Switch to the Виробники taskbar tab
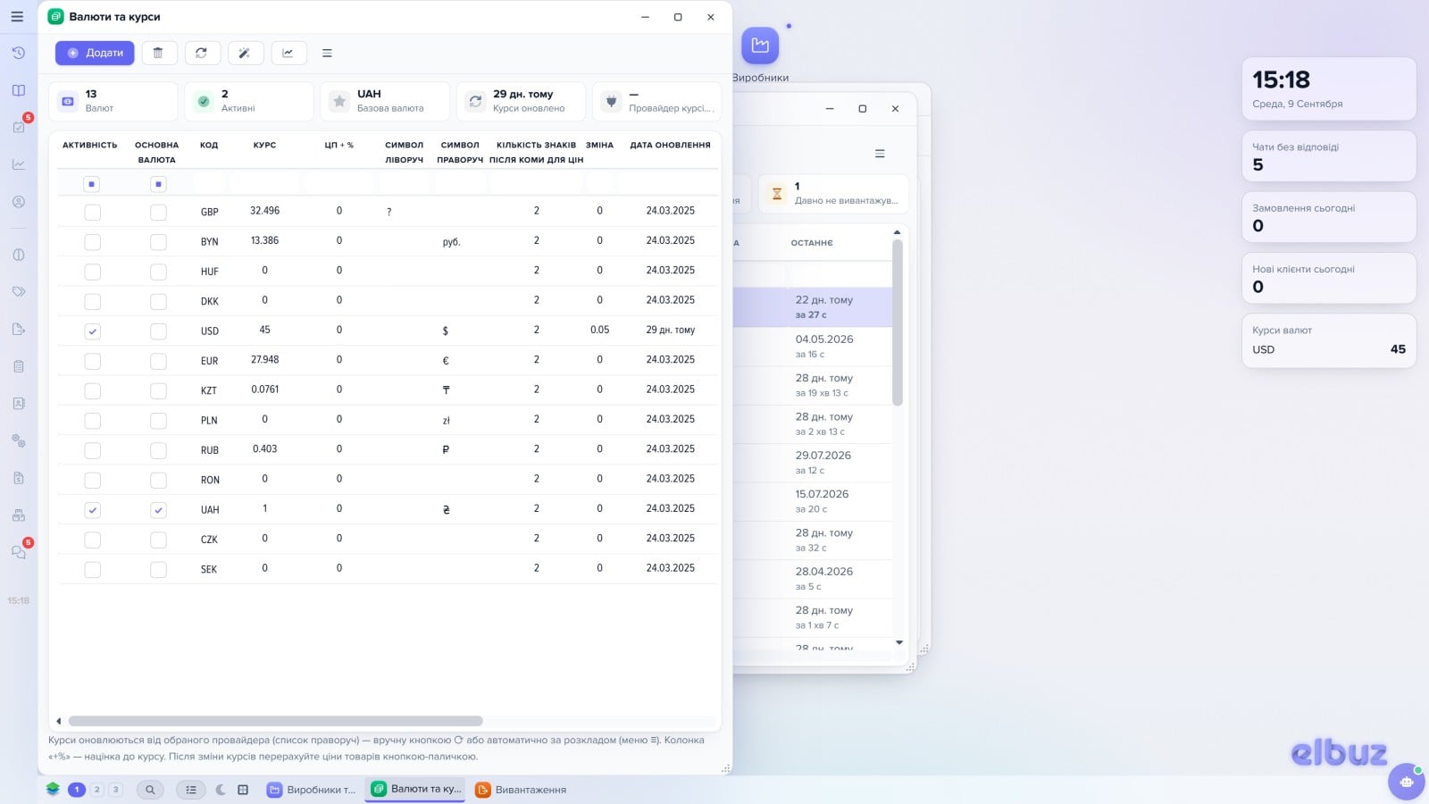The image size is (1429, 804). [x=312, y=790]
